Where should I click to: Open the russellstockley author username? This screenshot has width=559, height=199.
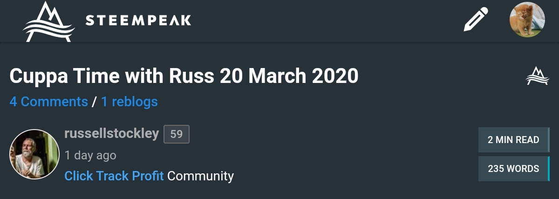[x=111, y=134]
